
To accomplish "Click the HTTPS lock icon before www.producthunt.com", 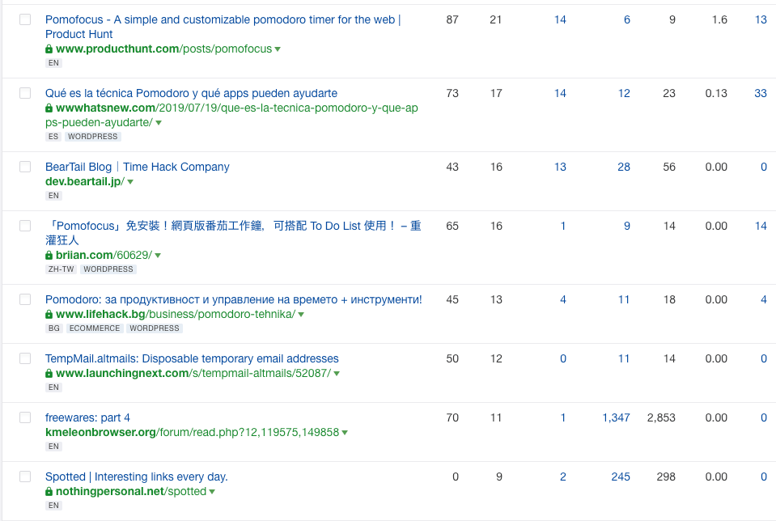I will 49,49.
